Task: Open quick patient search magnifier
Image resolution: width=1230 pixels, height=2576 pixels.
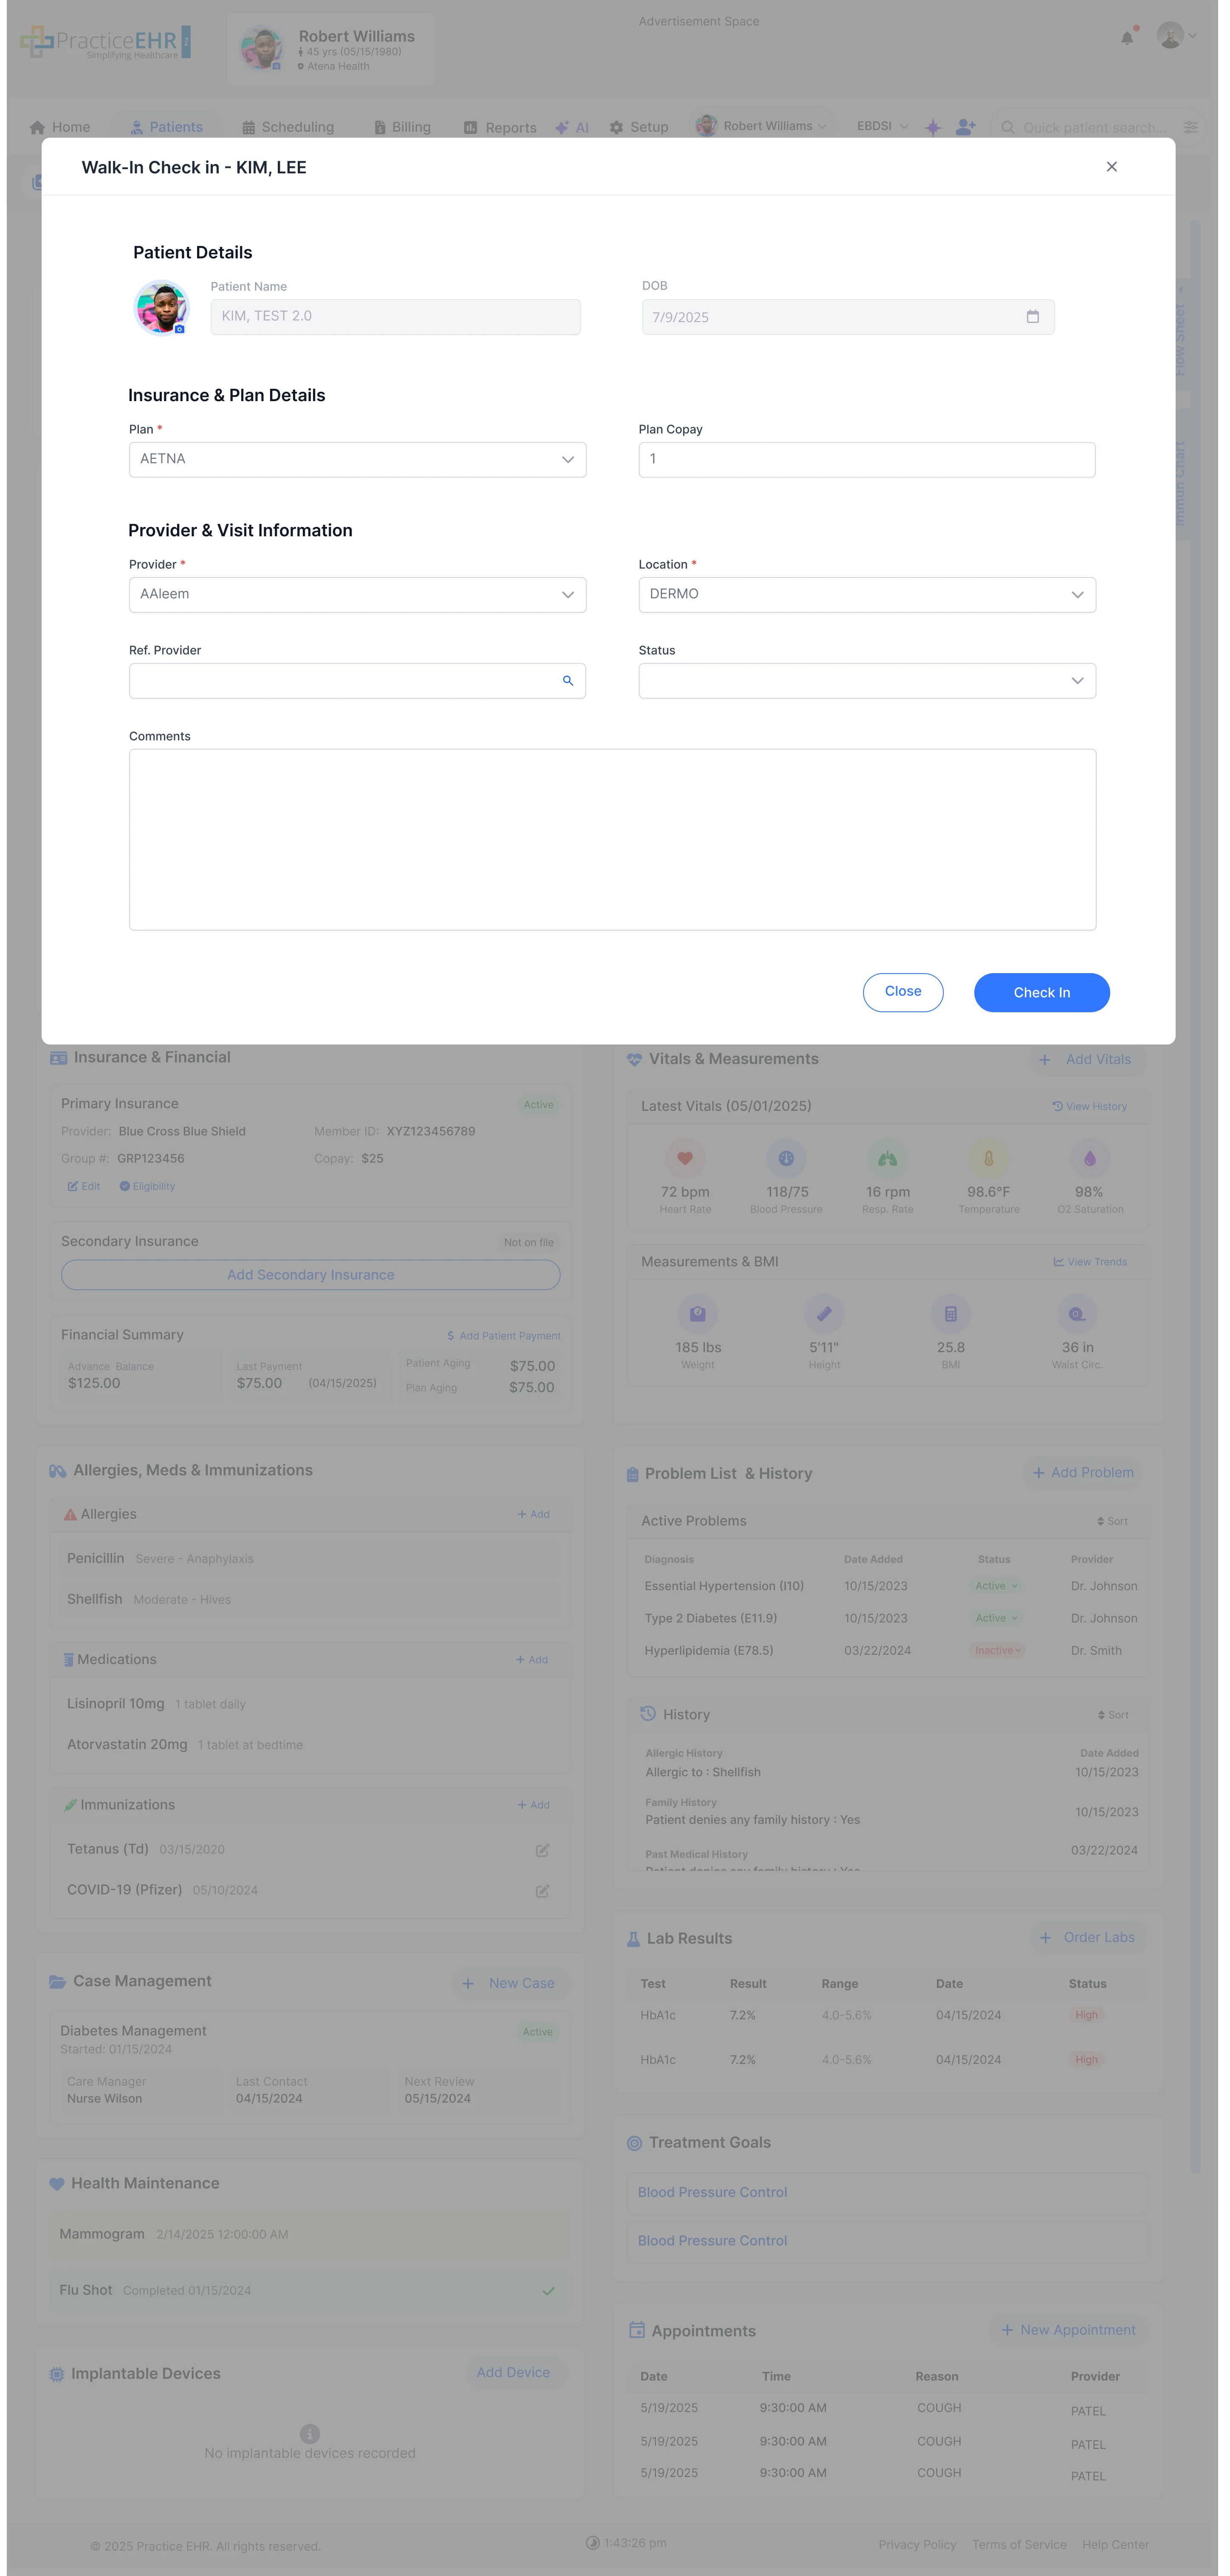Action: [1008, 127]
